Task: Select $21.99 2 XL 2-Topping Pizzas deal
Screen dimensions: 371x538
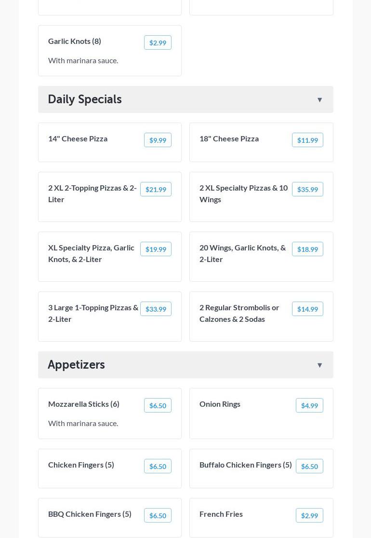Action: point(156,190)
